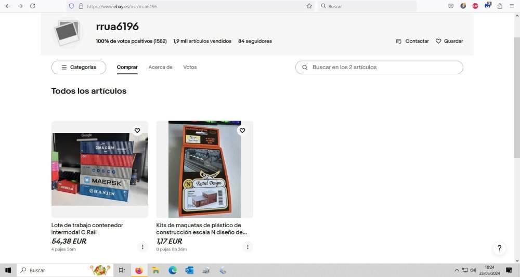520x277 pixels.
Task: Open Kits de maquetas de plástico listing title
Action: pyautogui.click(x=201, y=229)
